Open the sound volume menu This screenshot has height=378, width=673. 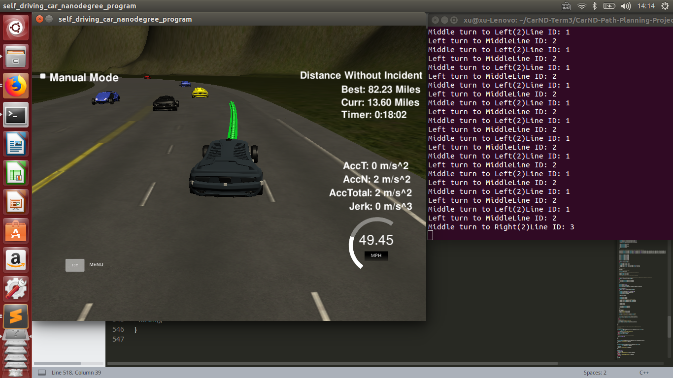click(x=626, y=6)
